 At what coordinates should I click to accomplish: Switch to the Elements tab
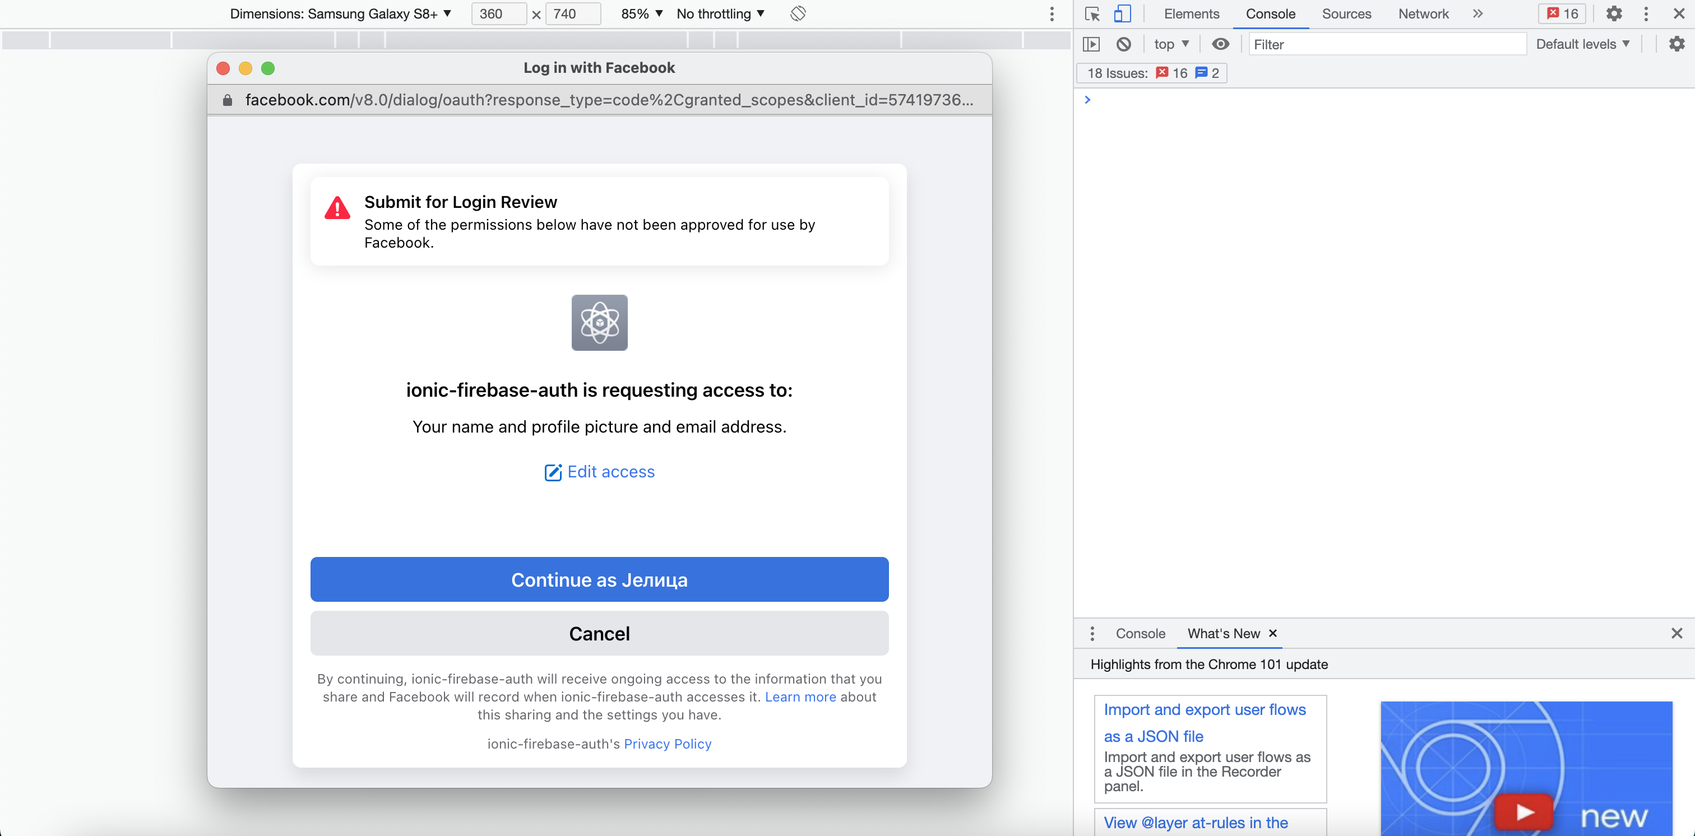point(1192,14)
